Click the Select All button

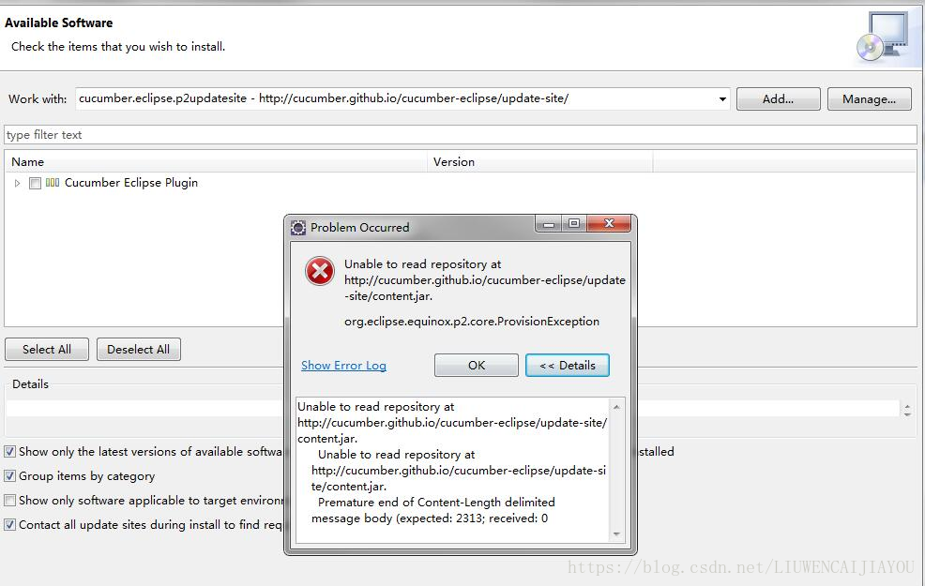pyautogui.click(x=47, y=349)
